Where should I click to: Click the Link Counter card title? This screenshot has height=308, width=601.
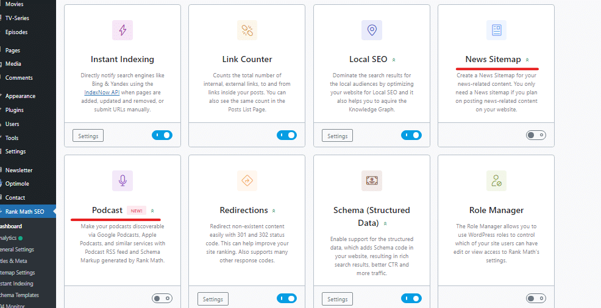click(x=247, y=59)
